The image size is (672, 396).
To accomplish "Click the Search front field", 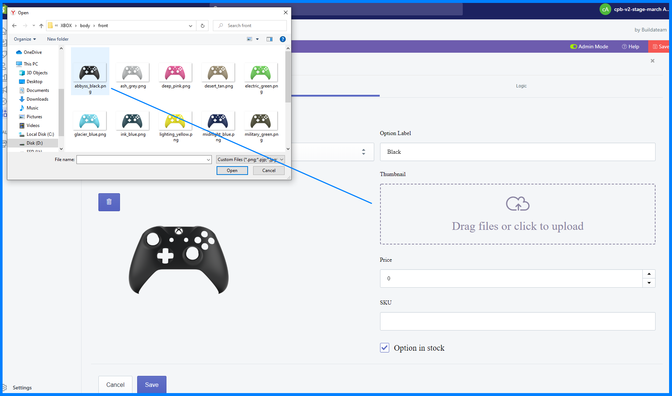I will (250, 26).
